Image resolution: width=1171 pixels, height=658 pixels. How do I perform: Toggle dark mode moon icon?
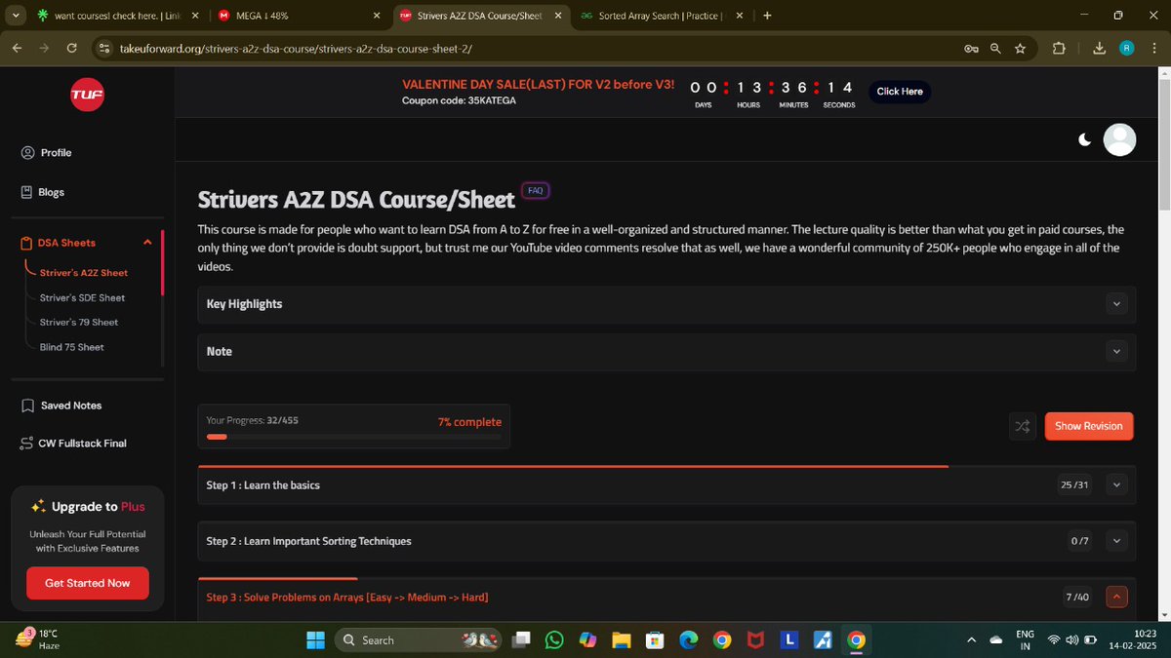pos(1084,140)
